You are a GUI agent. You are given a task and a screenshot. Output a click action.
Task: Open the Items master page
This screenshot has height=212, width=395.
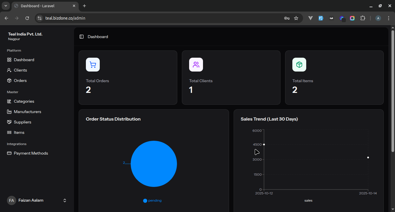(x=19, y=132)
